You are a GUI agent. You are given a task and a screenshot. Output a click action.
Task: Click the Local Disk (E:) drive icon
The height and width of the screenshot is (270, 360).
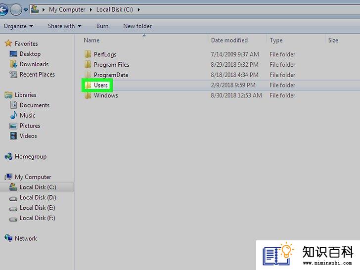(13, 209)
